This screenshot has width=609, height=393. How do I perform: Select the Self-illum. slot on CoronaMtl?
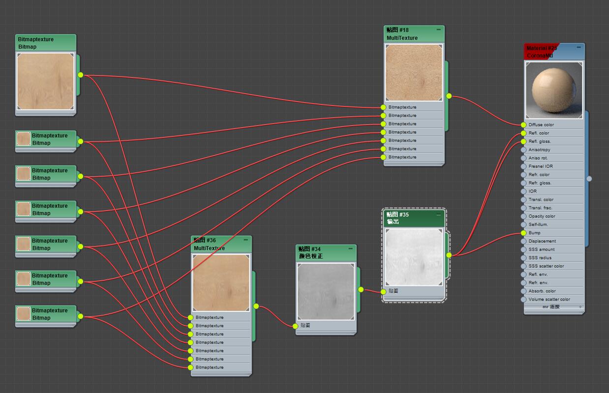(x=524, y=225)
